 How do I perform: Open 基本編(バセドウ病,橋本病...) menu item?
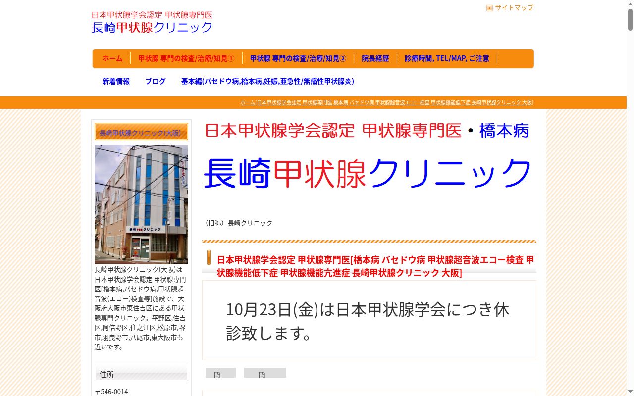pos(267,81)
